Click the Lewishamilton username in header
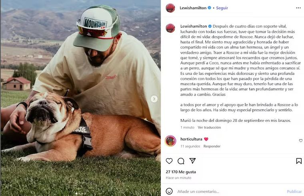Image resolution: width=304 pixels, height=196 pixels. tap(194, 8)
